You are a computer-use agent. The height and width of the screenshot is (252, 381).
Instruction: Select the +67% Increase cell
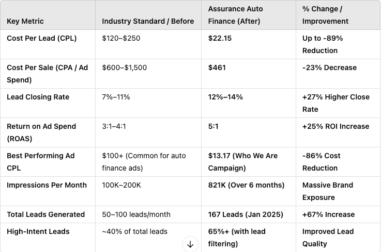(x=328, y=214)
